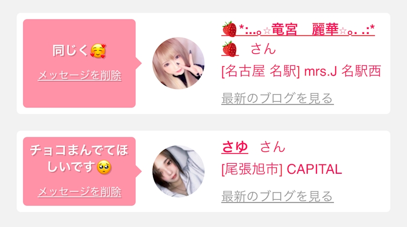The width and height of the screenshot is (407, 227).
Task: Click the strawberry icon beside さん
Action: click(230, 49)
